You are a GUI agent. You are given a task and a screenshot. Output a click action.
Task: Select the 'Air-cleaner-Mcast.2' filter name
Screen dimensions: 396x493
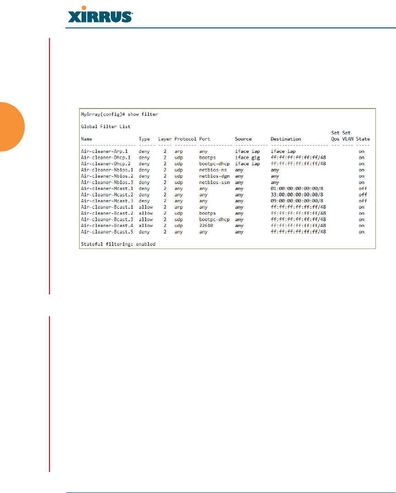[107, 195]
